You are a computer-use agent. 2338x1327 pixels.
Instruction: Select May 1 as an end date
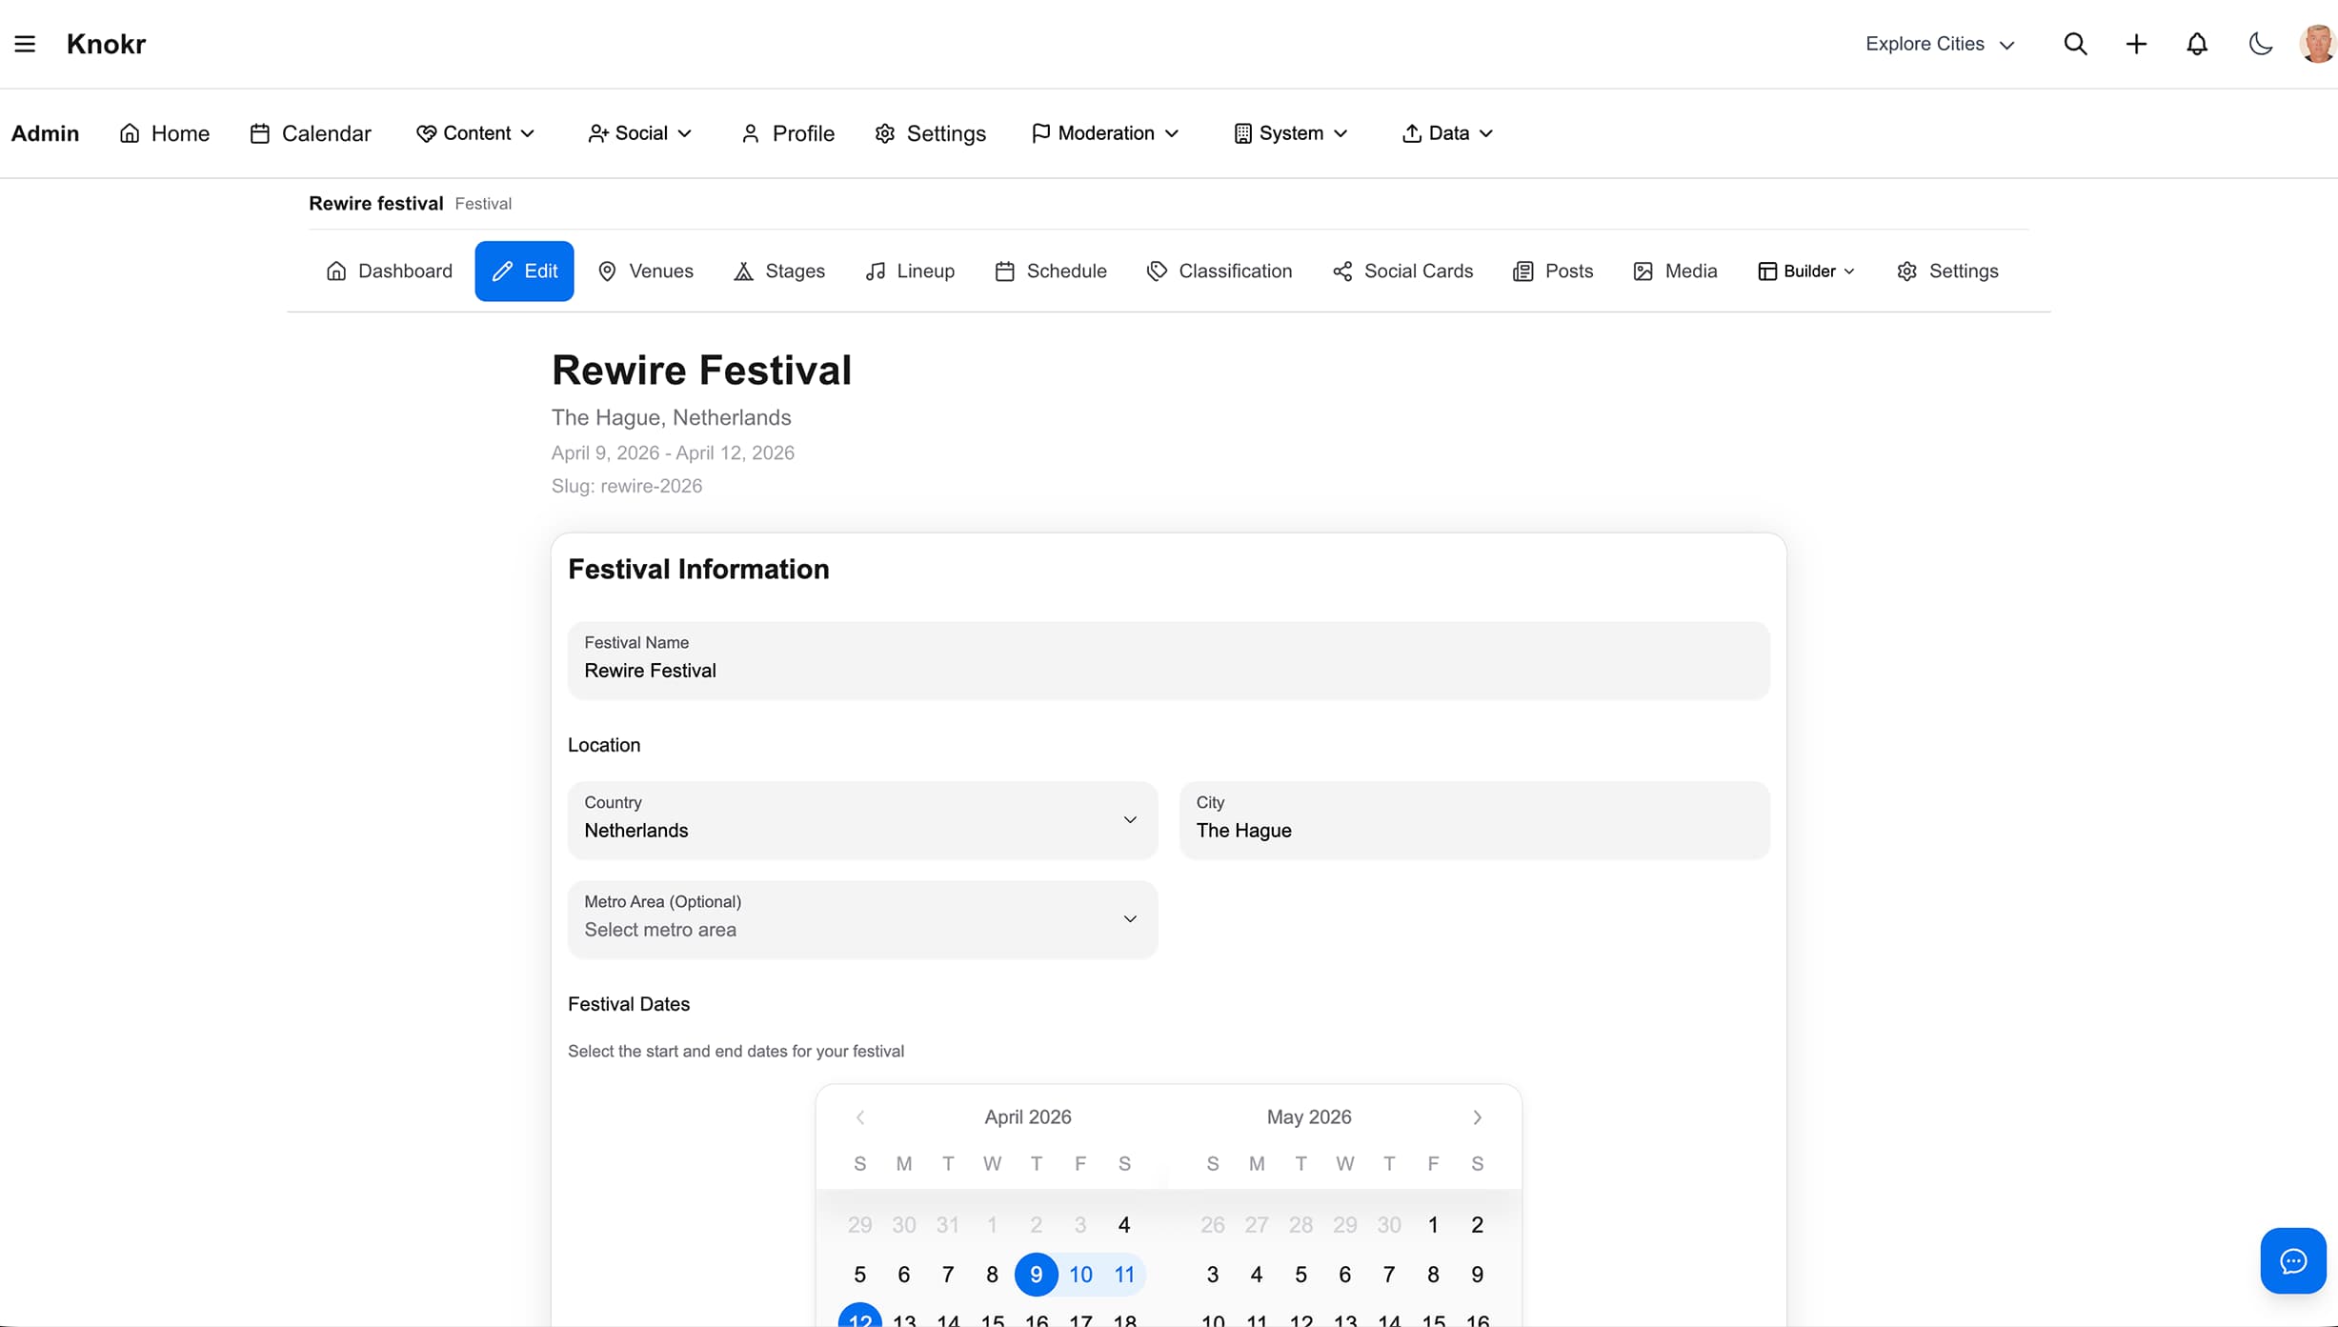pyautogui.click(x=1433, y=1224)
